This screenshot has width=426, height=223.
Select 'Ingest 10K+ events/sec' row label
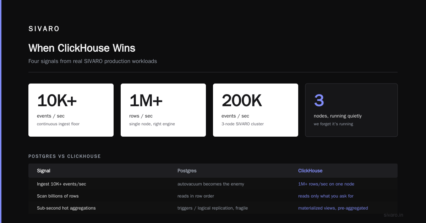(61, 184)
